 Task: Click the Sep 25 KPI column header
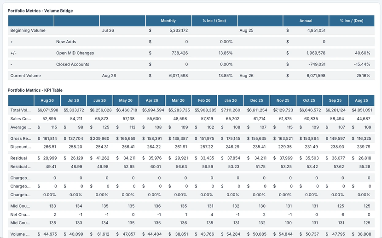(x=335, y=100)
